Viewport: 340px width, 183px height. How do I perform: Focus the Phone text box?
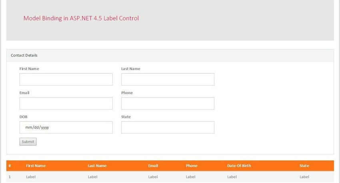[168, 103]
